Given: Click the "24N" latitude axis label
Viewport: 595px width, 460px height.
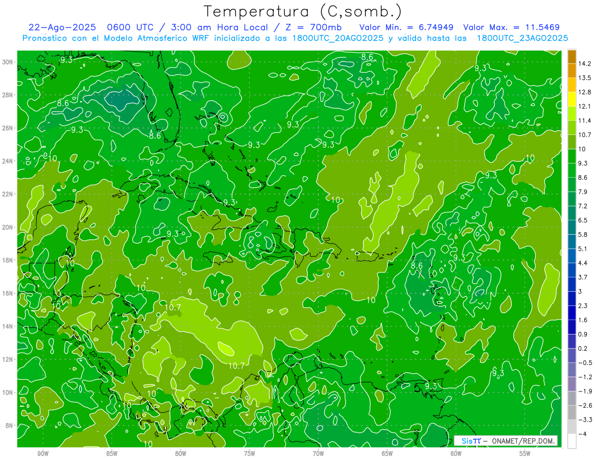Looking at the screenshot, I should pyautogui.click(x=8, y=161).
